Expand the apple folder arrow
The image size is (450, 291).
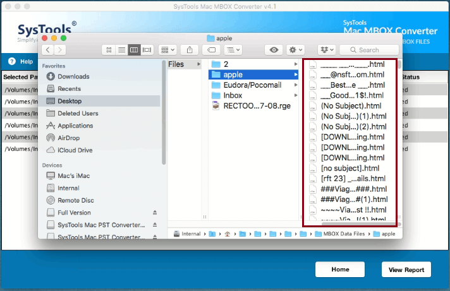tap(296, 74)
